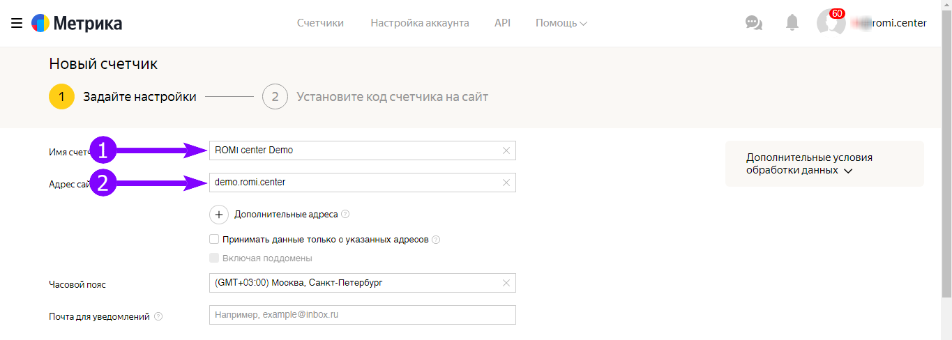The height and width of the screenshot is (340, 952).
Task: Click the plus icon for additional addresses
Action: coord(219,215)
